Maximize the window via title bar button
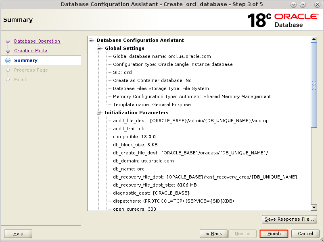The image size is (324, 242). point(303,5)
